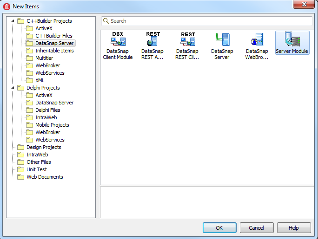The width and height of the screenshot is (318, 239).
Task: Open Help for New Items
Action: 294,228
